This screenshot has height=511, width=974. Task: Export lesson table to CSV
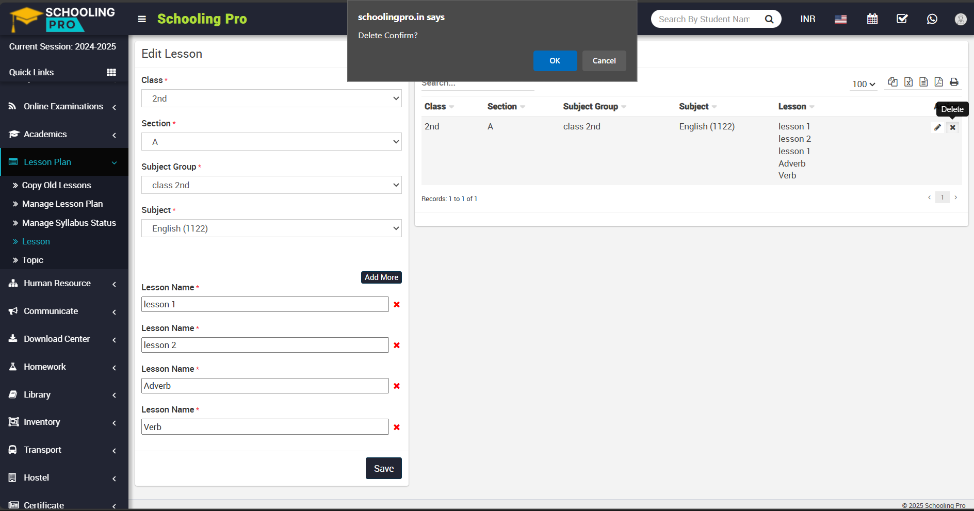click(x=923, y=82)
